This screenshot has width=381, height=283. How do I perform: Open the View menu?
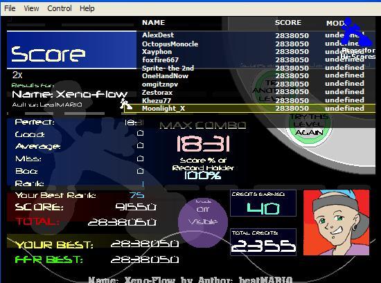click(31, 8)
